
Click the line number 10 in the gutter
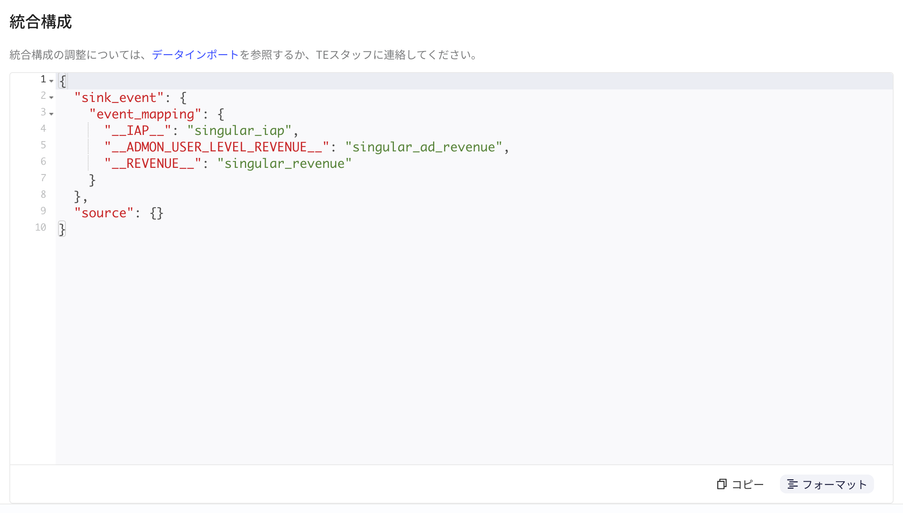tap(40, 227)
